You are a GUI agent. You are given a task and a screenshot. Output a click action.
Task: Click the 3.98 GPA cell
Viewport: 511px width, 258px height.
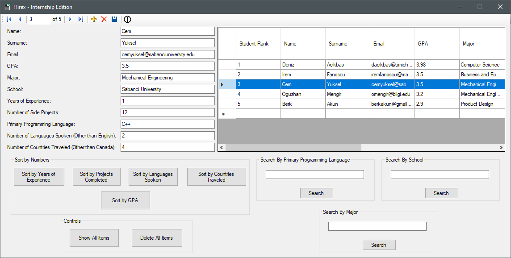437,64
